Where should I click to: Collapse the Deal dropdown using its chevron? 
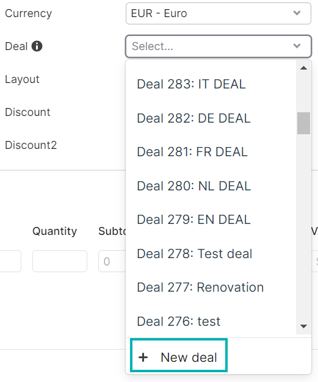click(297, 46)
